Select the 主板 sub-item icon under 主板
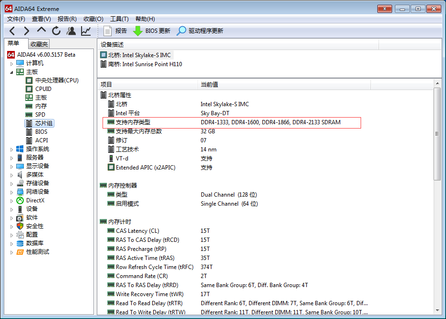 [x=29, y=98]
